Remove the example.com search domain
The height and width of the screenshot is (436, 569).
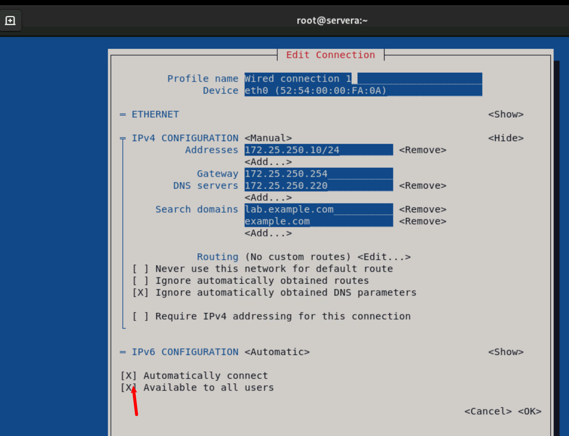(x=422, y=221)
